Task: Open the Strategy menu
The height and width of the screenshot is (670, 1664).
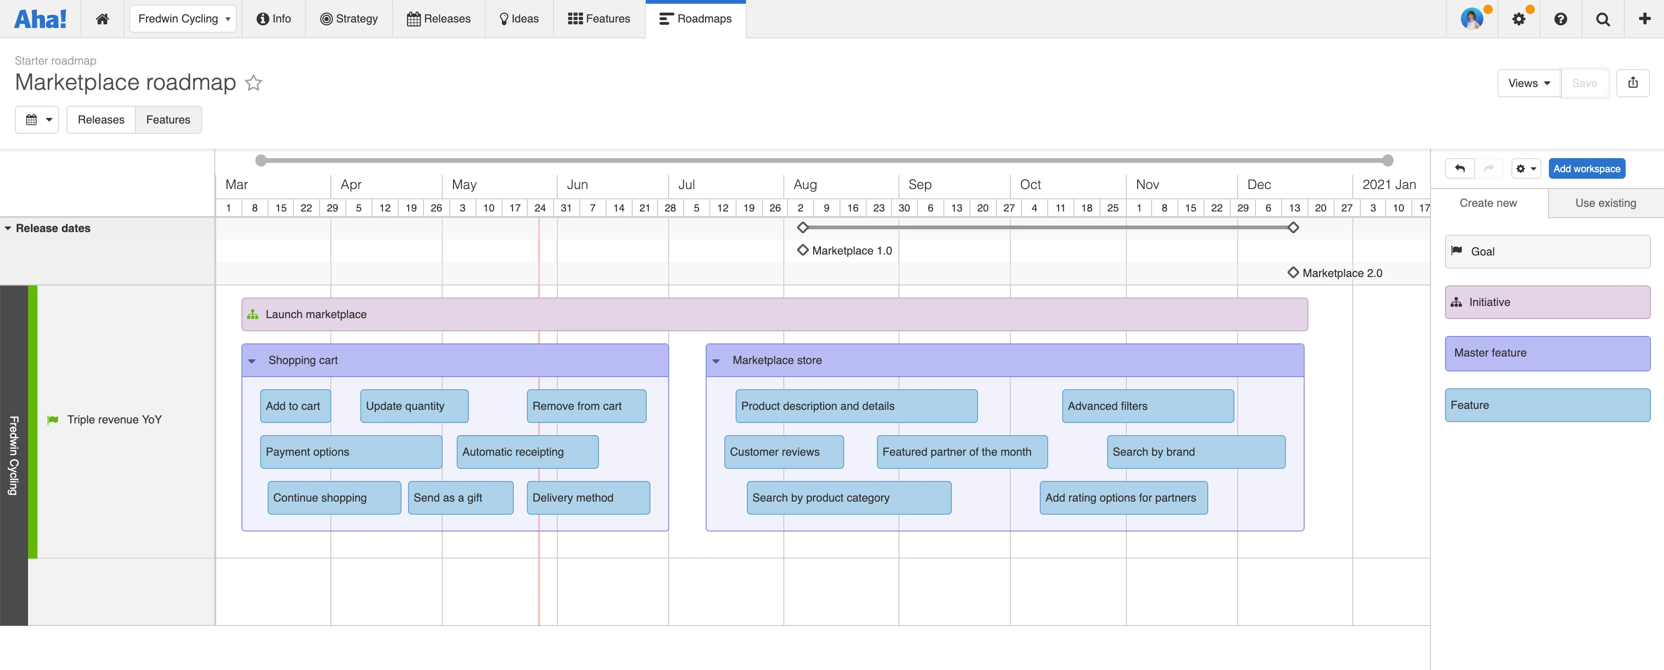Action: (x=349, y=19)
